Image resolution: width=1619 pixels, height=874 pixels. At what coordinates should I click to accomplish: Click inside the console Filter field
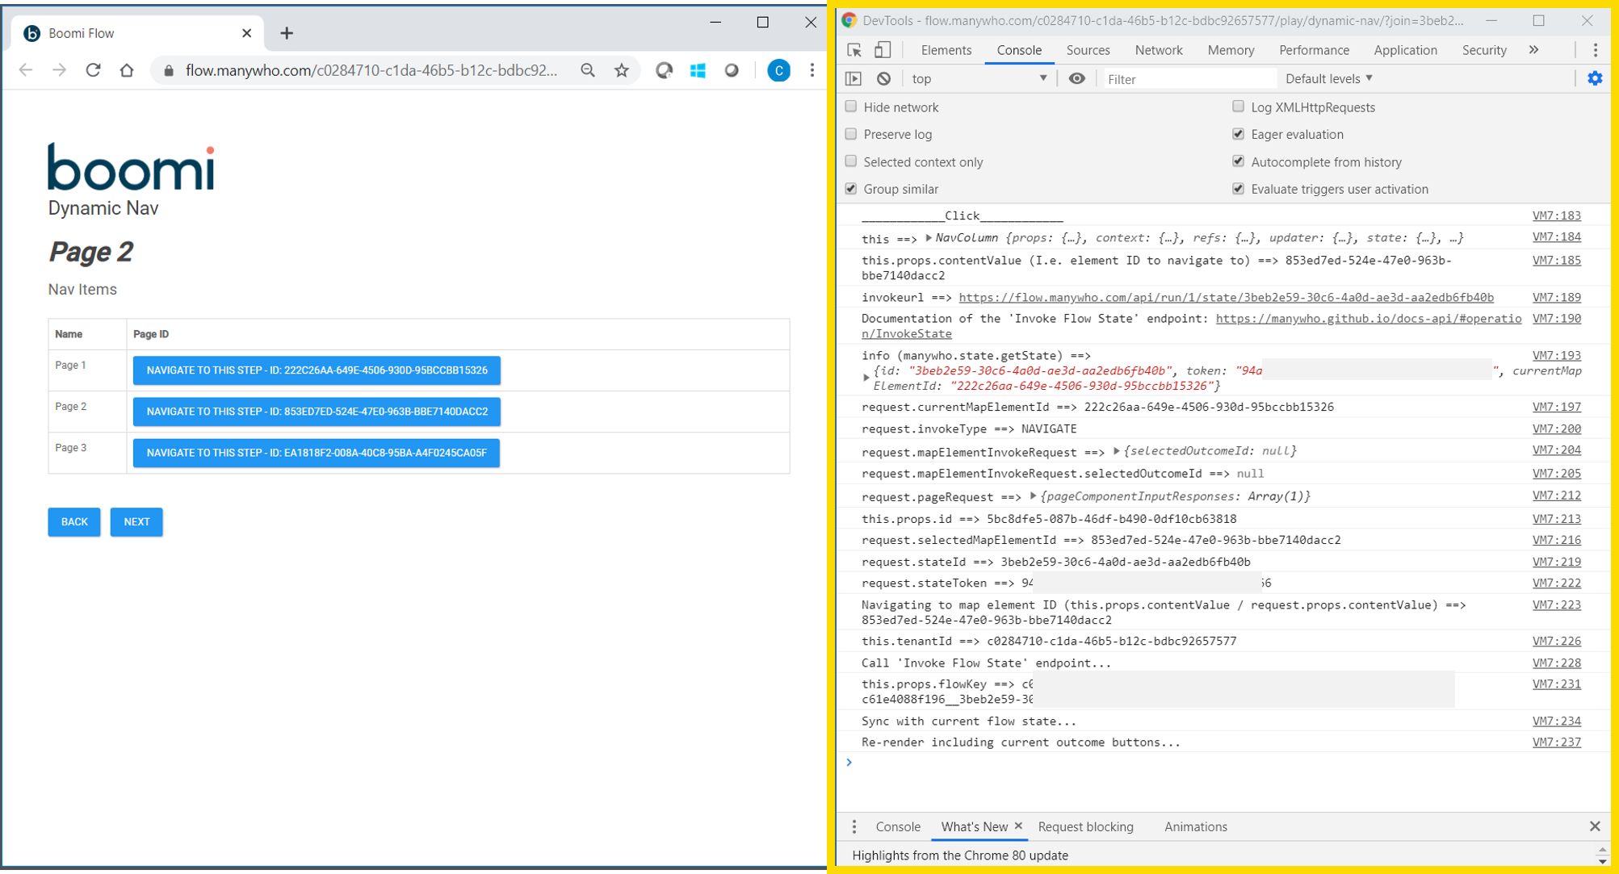pyautogui.click(x=1187, y=78)
